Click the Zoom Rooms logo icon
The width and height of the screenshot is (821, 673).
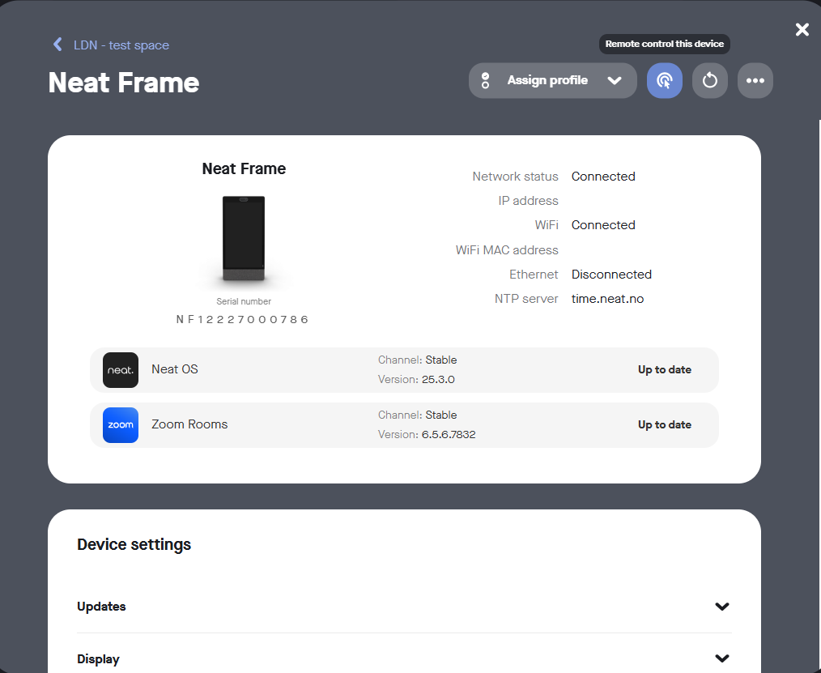coord(121,425)
